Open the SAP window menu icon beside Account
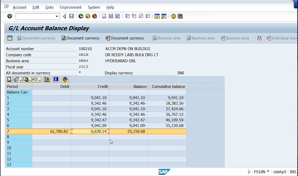Viewport: 298px width, 176px height. (x=7, y=7)
